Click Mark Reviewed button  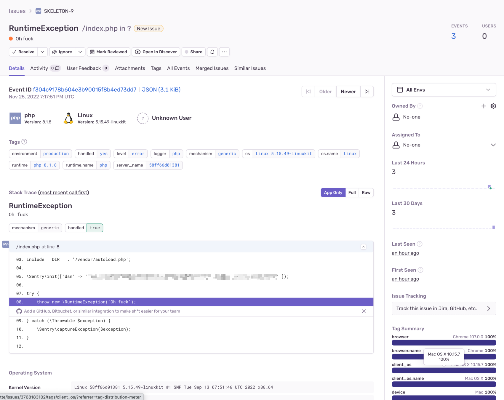(108, 52)
